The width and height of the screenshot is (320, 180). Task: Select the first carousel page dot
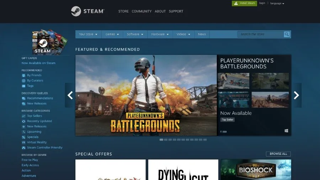coord(161,140)
